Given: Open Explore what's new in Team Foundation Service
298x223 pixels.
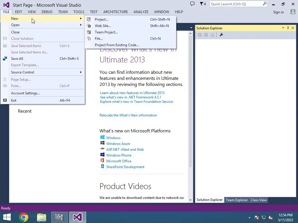Looking at the screenshot, I should pos(136,101).
